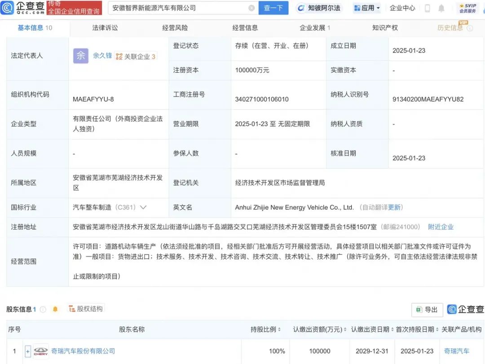Image resolution: width=485 pixels, height=364 pixels.
Task: Click the 查一下 search button
Action: [273, 8]
